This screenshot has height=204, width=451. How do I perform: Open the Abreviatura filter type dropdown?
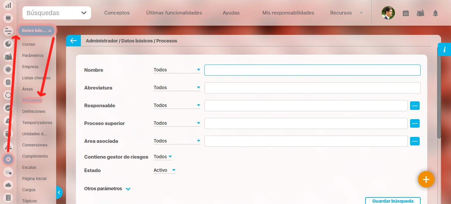point(177,88)
